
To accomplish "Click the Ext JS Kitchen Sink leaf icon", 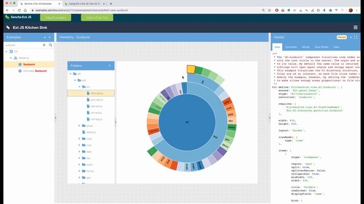I will point(8,27).
